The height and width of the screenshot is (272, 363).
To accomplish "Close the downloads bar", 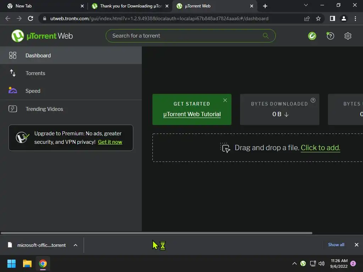I will [357, 245].
